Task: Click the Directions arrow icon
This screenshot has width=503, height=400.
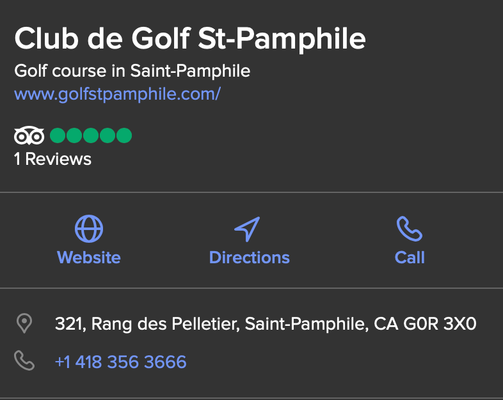Action: pos(247,229)
